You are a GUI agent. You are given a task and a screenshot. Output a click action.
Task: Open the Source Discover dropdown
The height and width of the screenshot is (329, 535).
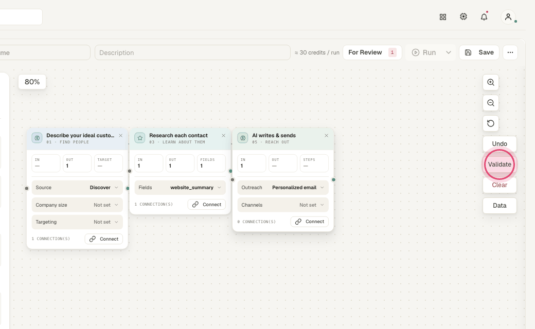(x=77, y=188)
